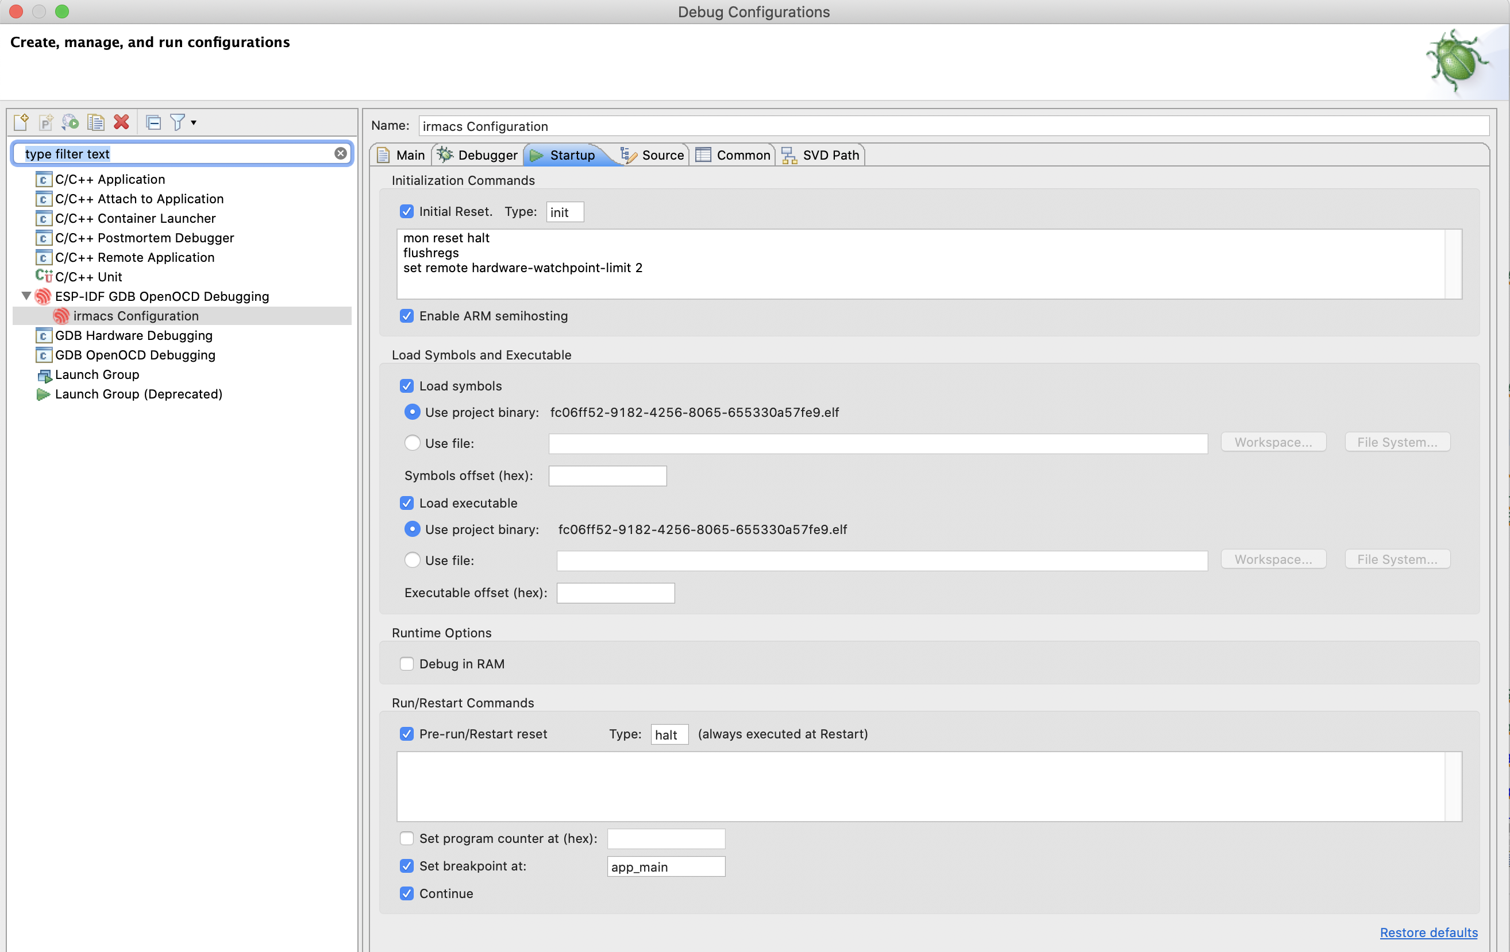Duplicate the selected launch configuration
This screenshot has height=952, width=1510.
(x=96, y=122)
